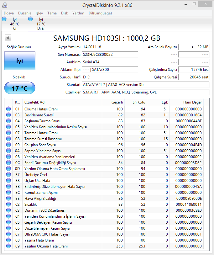Click the İyi health status button

tap(20, 61)
